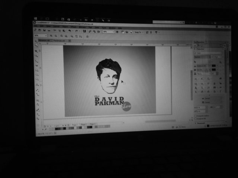Viewport: 238px width, 178px height.
Task: Click the Zoom In magnifier icon
Action: [51, 36]
